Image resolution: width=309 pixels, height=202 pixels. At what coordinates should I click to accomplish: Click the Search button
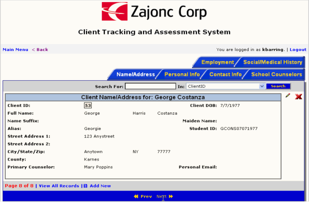pyautogui.click(x=278, y=86)
